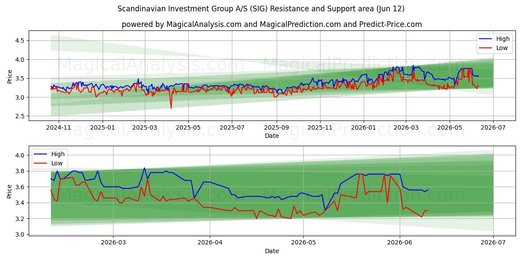The height and width of the screenshot is (261, 522).
Task: Click the High line peak above 3.8 in bottom chart
Action: 144,168
